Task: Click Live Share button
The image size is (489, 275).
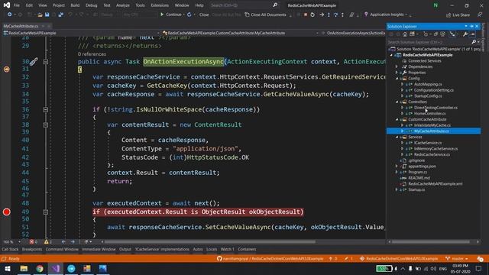Action: click(458, 15)
